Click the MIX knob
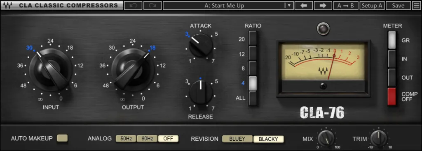 (x=326, y=138)
